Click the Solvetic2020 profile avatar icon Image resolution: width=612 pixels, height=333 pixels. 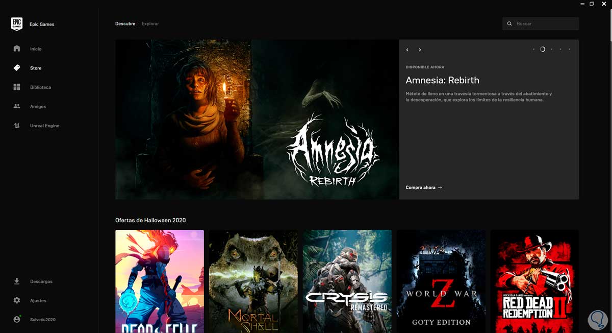[x=17, y=319]
